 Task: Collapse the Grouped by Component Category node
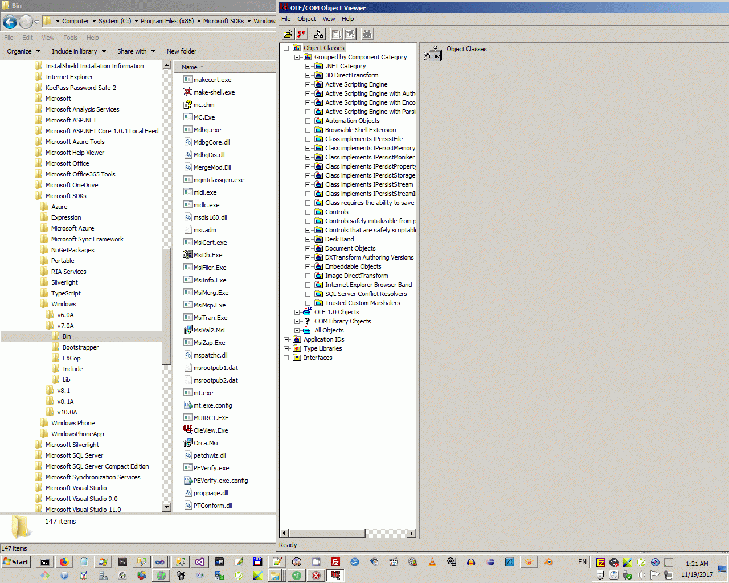point(297,57)
